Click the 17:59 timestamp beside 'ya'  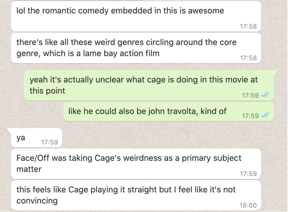click(x=50, y=142)
